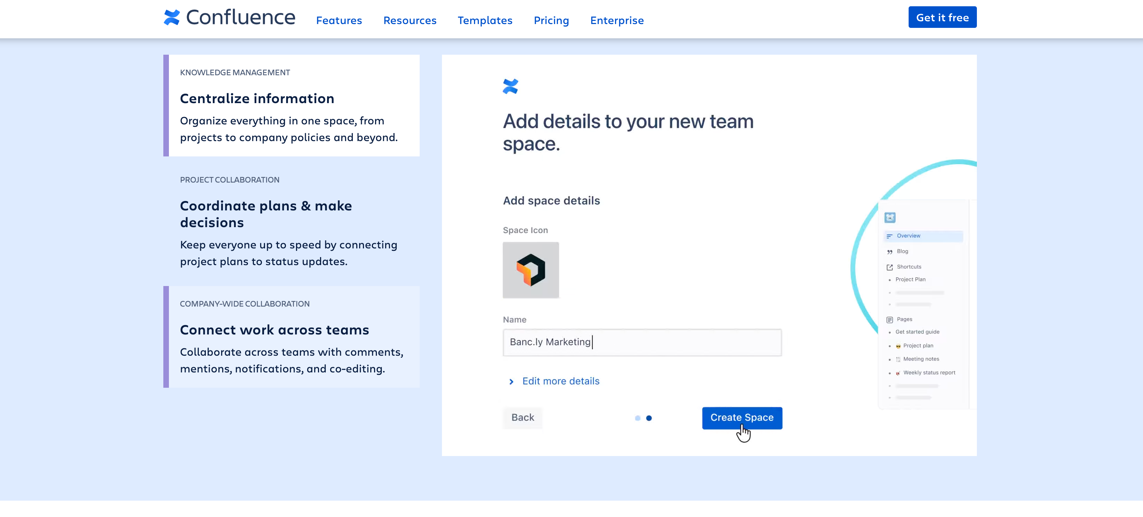Go to Templates page
The width and height of the screenshot is (1143, 517).
click(485, 21)
